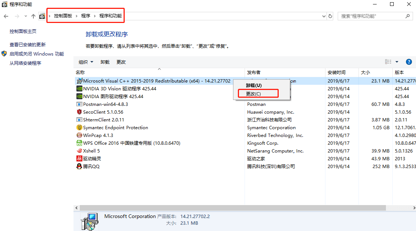Click publisher NetSarang Computer, Inc.

(275, 151)
